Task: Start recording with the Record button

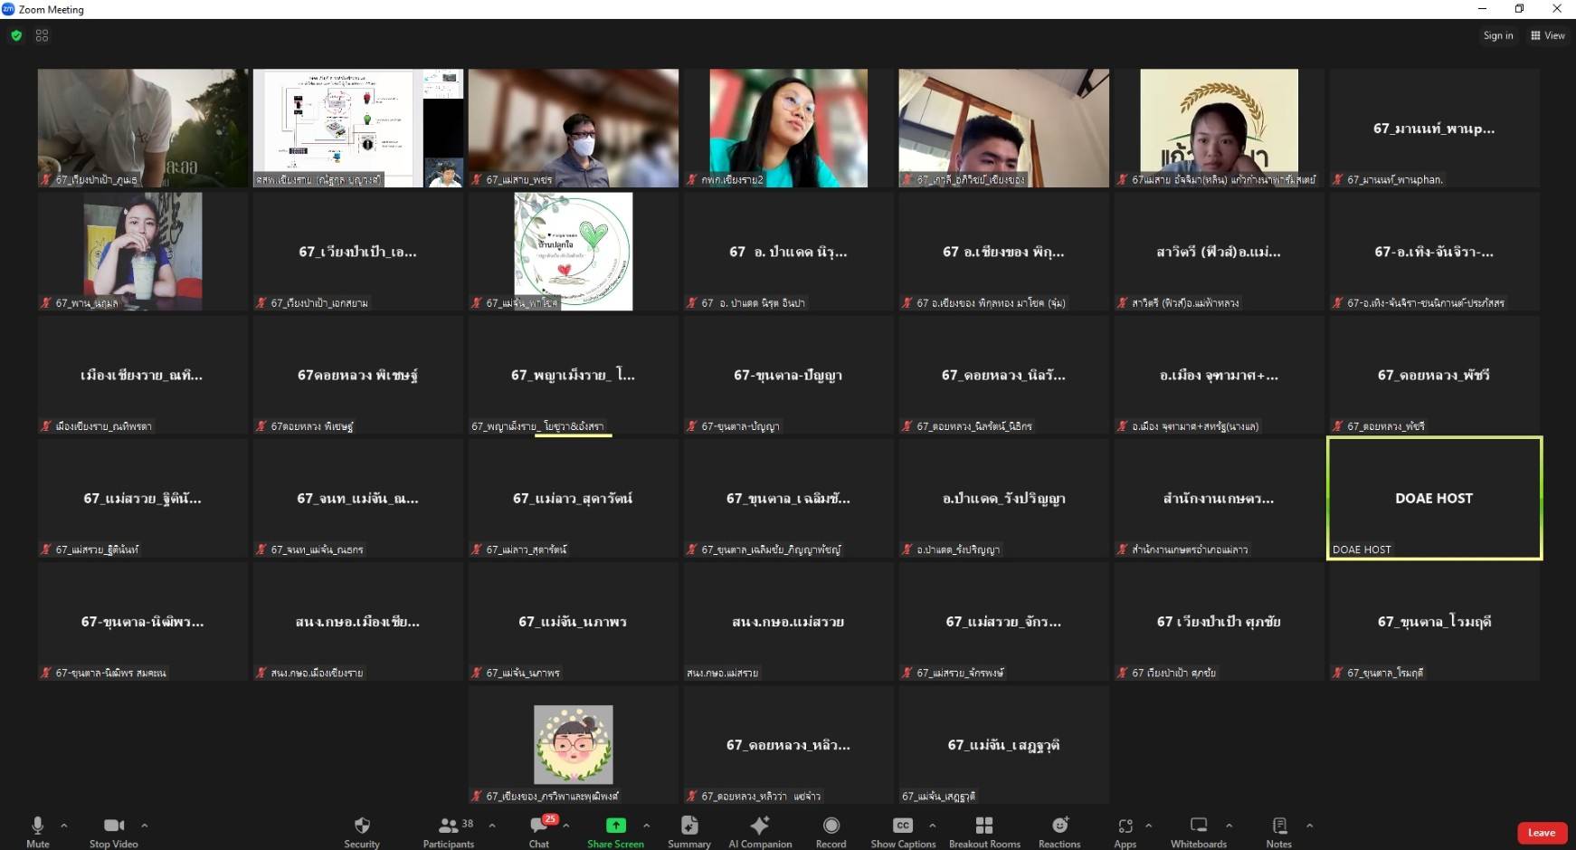Action: 831,830
